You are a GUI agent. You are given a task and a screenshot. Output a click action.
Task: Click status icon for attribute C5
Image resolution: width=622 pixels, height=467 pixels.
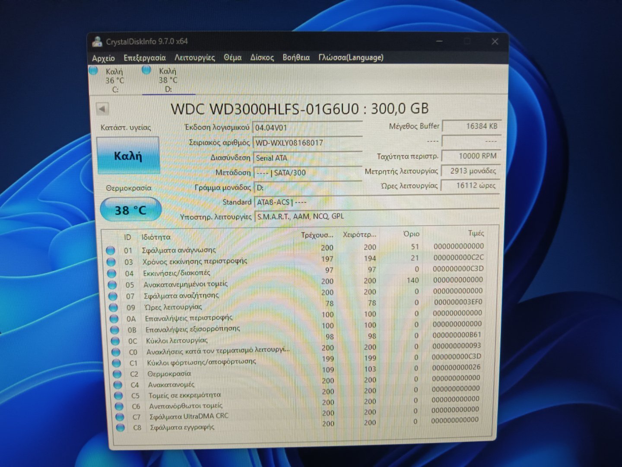coord(118,396)
